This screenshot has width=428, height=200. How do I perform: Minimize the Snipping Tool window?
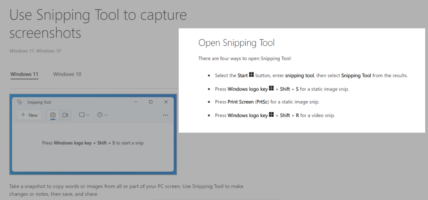tap(136, 102)
